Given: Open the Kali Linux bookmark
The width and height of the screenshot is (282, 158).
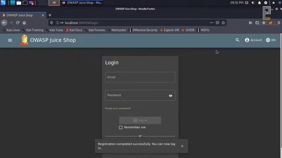Looking at the screenshot, I should (x=11, y=30).
